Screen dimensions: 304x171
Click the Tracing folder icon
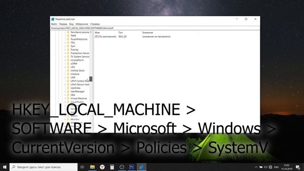pos(68,49)
